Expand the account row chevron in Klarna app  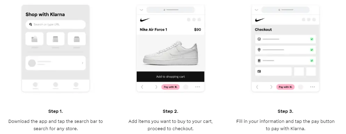[82, 63]
